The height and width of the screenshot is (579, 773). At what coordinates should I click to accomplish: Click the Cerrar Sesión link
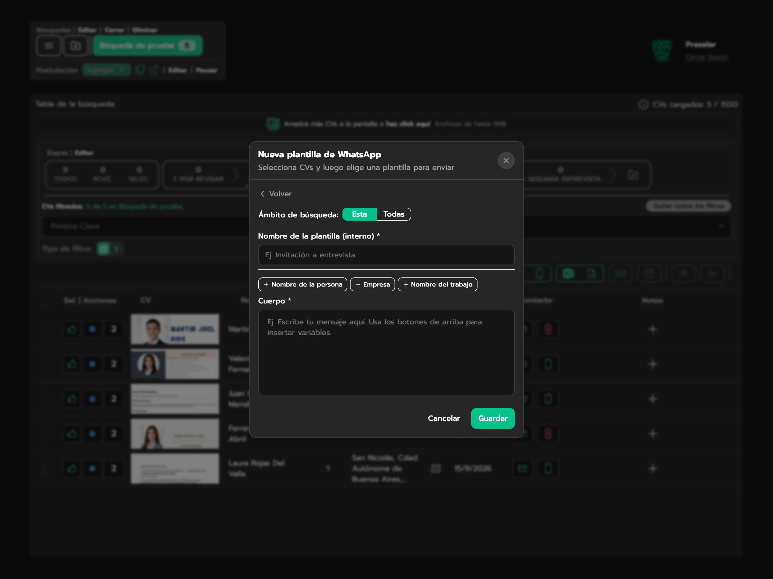coord(707,57)
